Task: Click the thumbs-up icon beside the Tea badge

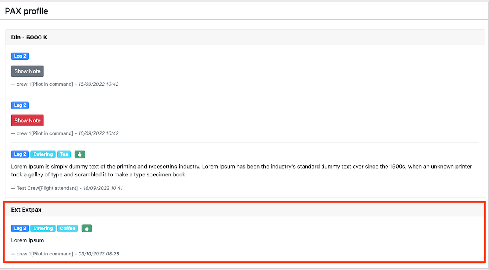Action: [79, 154]
